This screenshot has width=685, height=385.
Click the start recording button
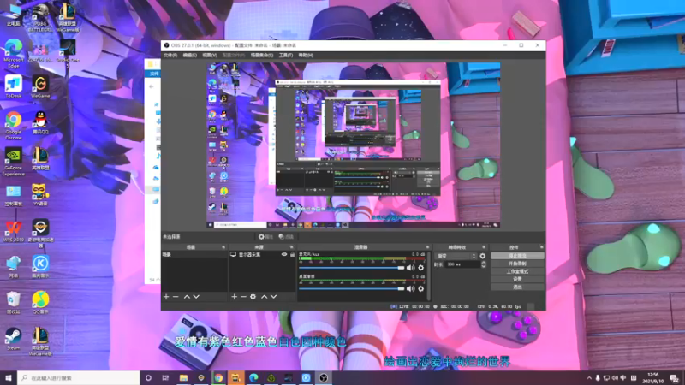point(518,264)
